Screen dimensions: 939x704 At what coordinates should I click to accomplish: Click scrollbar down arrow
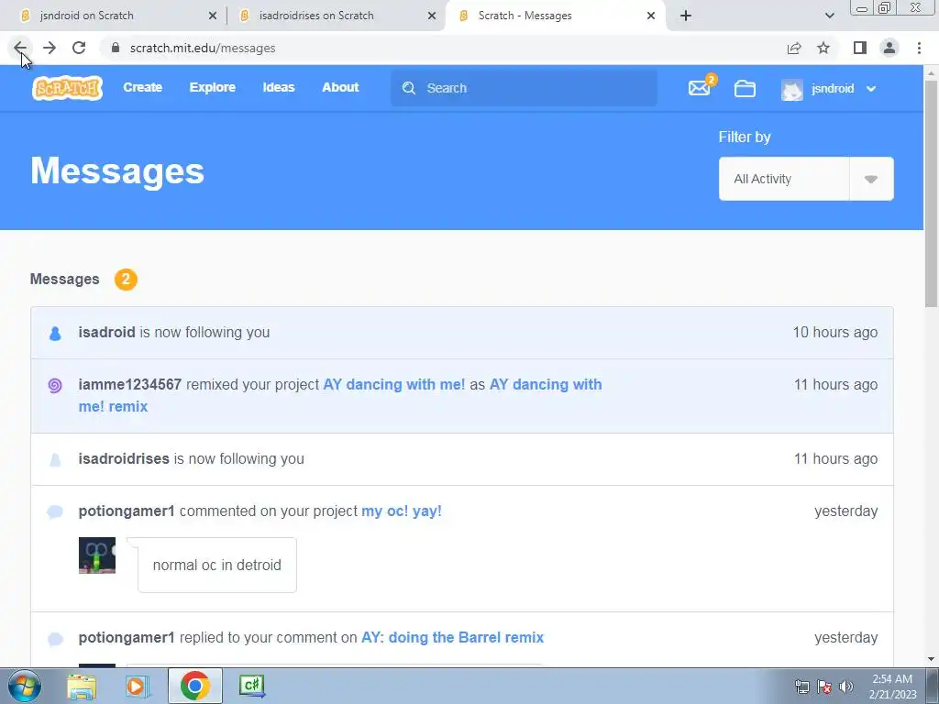point(932,660)
